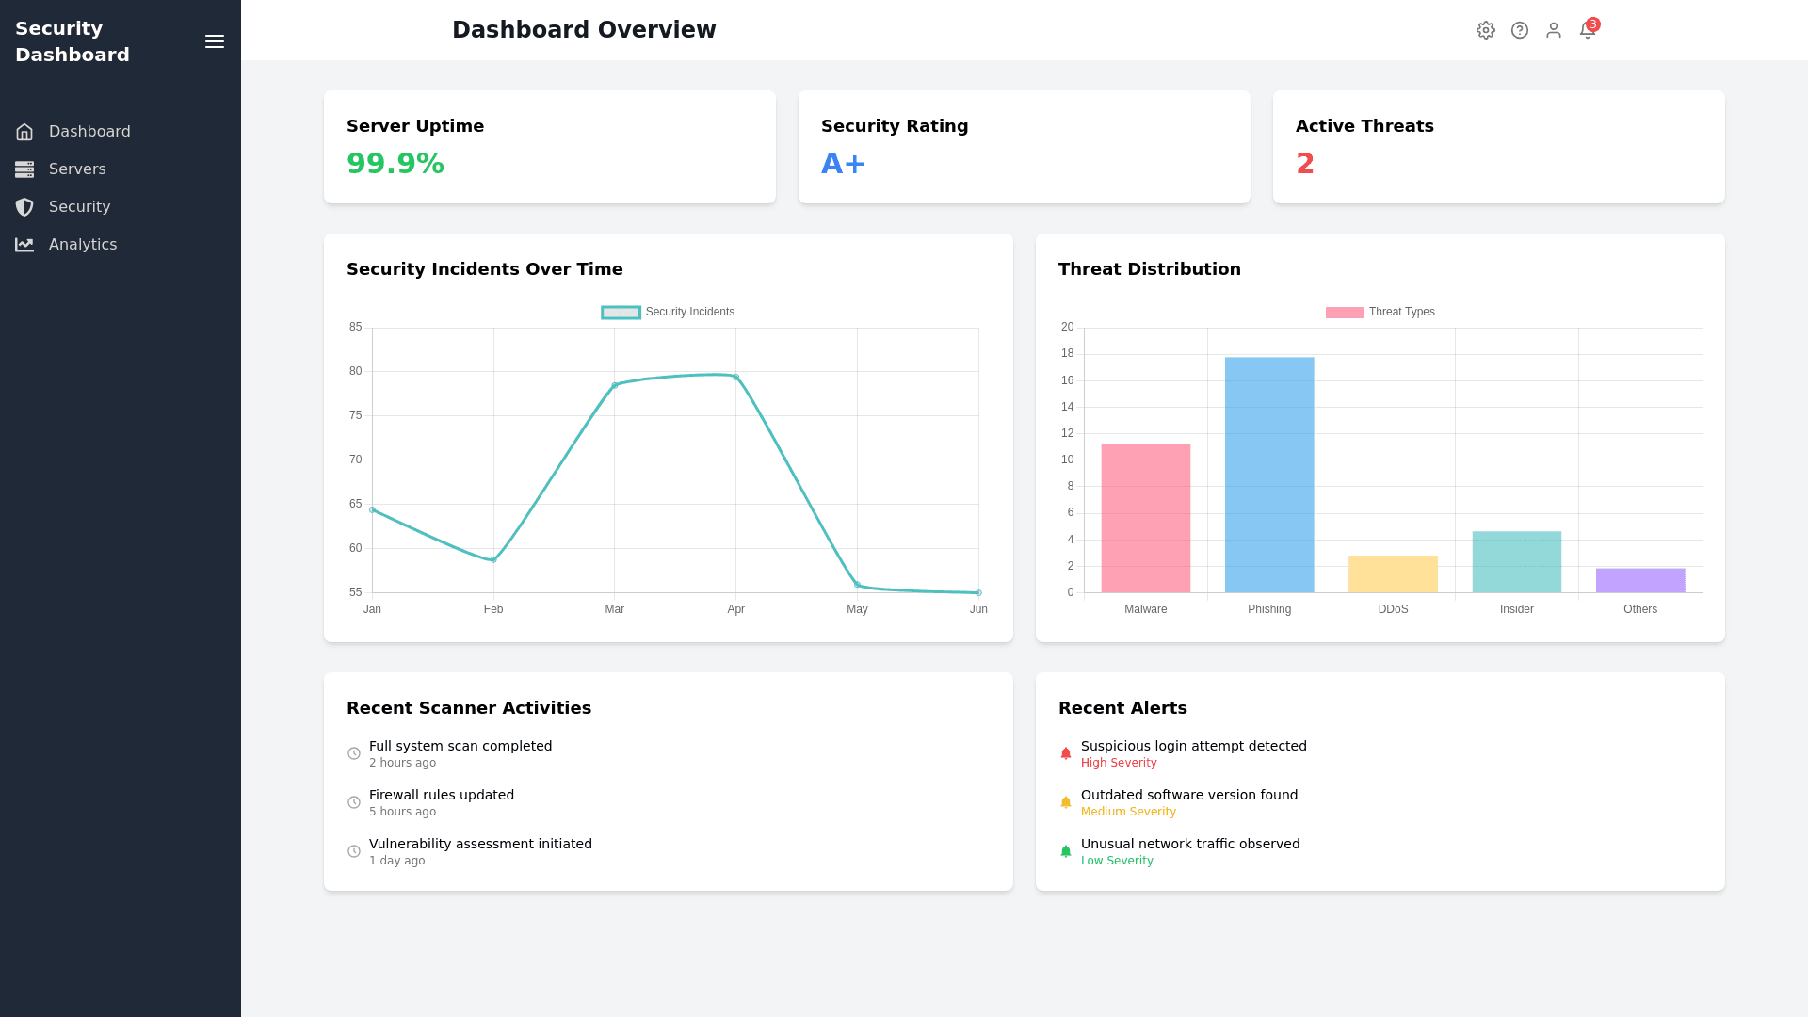Click the yellow bell on the outdated software alert
This screenshot has width=1808, height=1017.
[1066, 802]
